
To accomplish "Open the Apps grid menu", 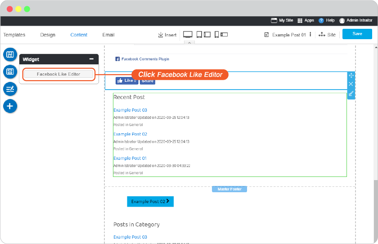I will (306, 21).
